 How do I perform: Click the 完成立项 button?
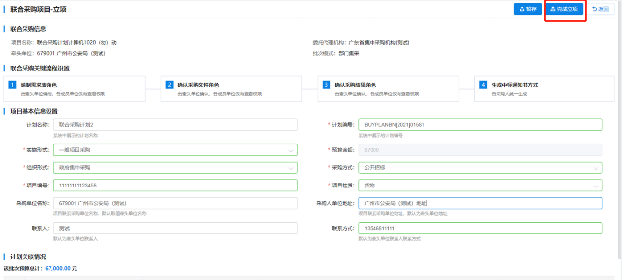(564, 9)
